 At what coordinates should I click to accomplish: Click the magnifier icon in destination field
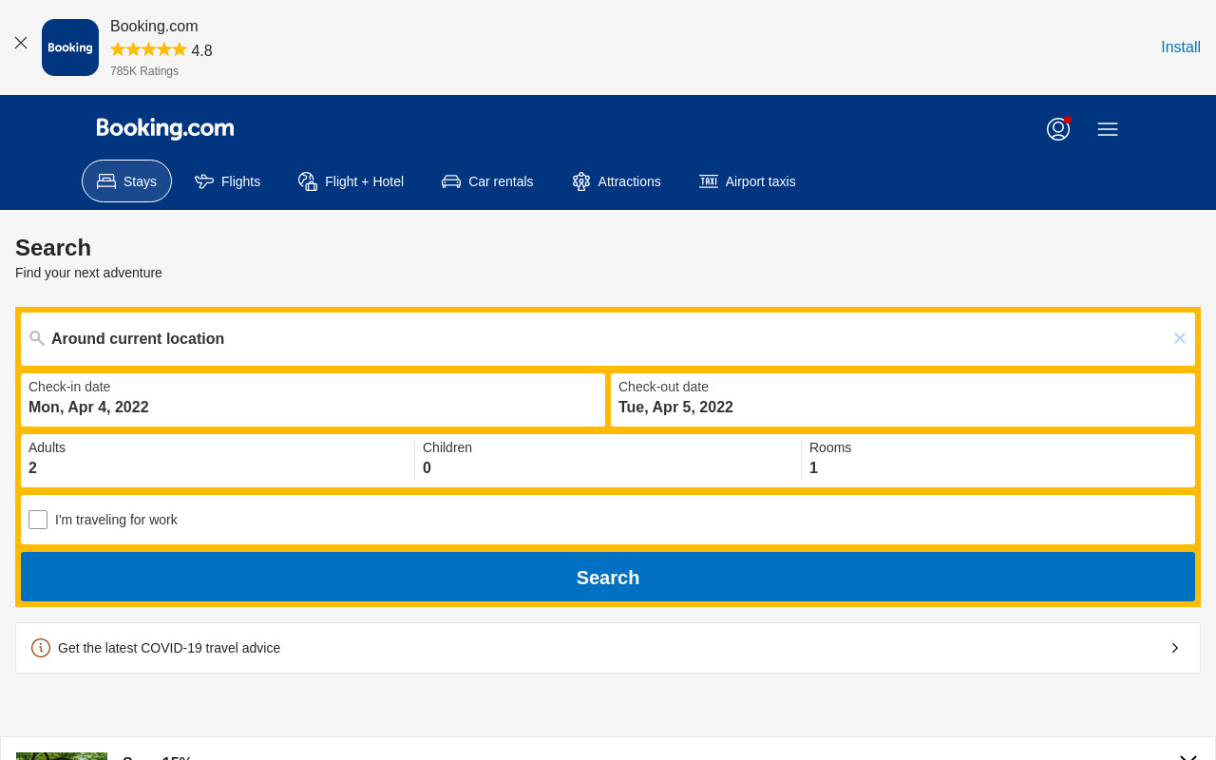click(x=37, y=338)
